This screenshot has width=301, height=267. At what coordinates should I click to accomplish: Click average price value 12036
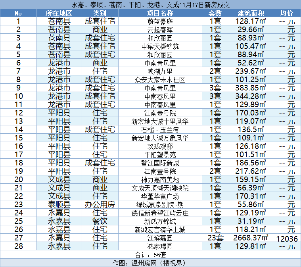coord(287,239)
